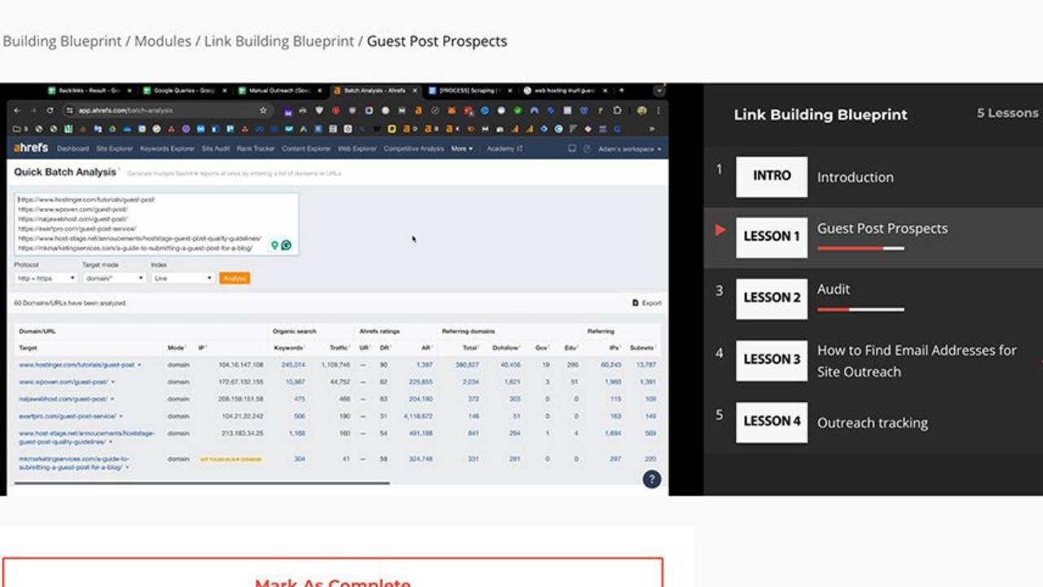This screenshot has width=1043, height=587.
Task: Open the www.hostinger.com/tutorials/guest-post result link
Action: [x=77, y=364]
